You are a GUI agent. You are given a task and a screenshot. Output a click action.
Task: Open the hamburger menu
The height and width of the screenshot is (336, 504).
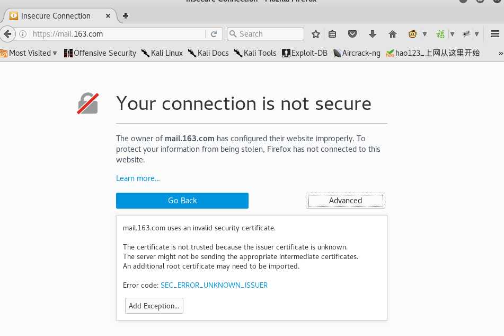[x=495, y=34]
